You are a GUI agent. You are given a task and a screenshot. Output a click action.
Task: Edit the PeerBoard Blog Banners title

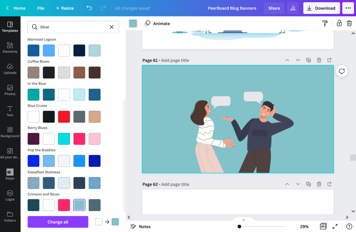pos(232,8)
